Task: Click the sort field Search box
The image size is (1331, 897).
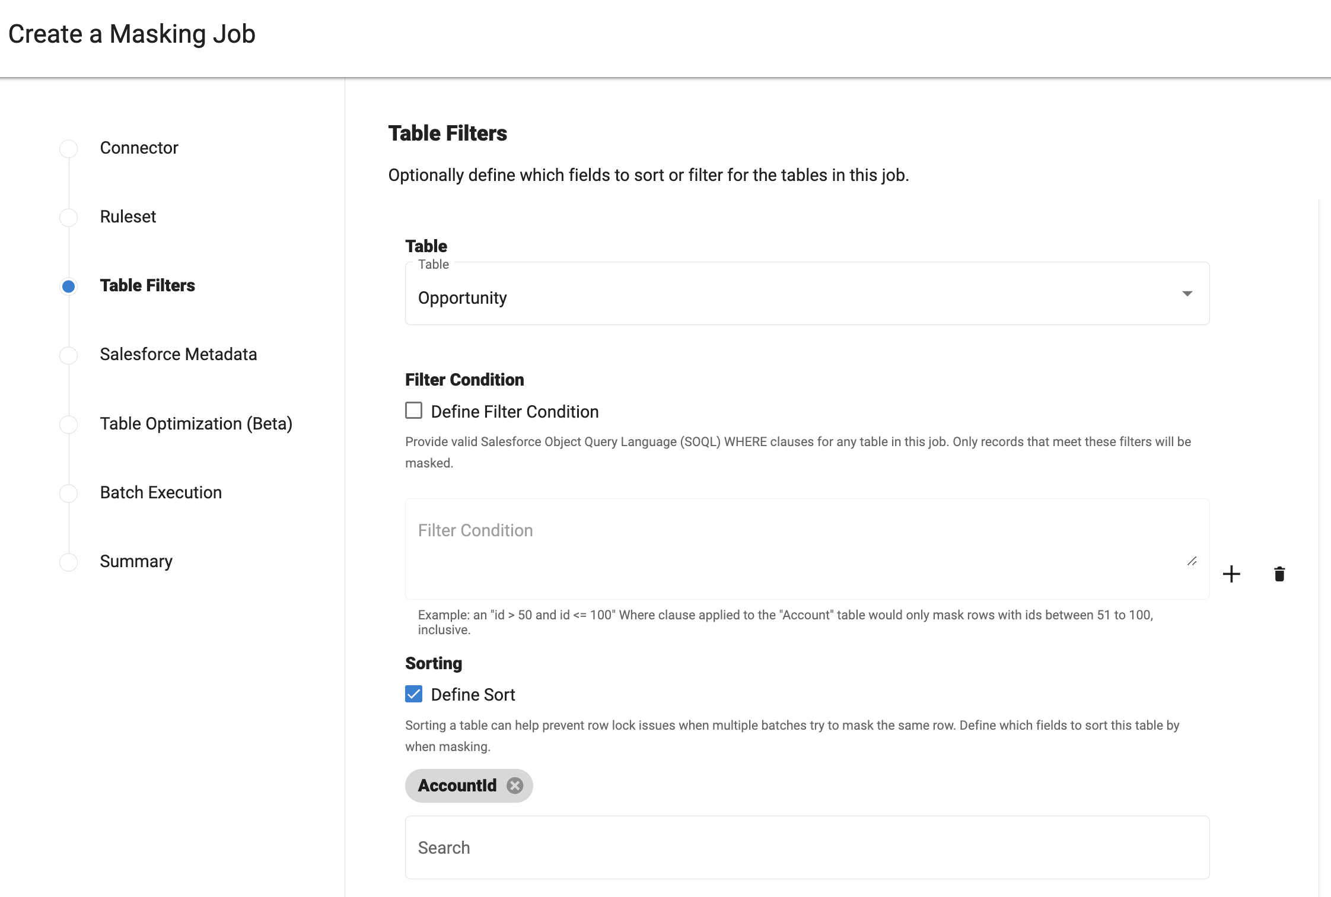Action: [807, 847]
